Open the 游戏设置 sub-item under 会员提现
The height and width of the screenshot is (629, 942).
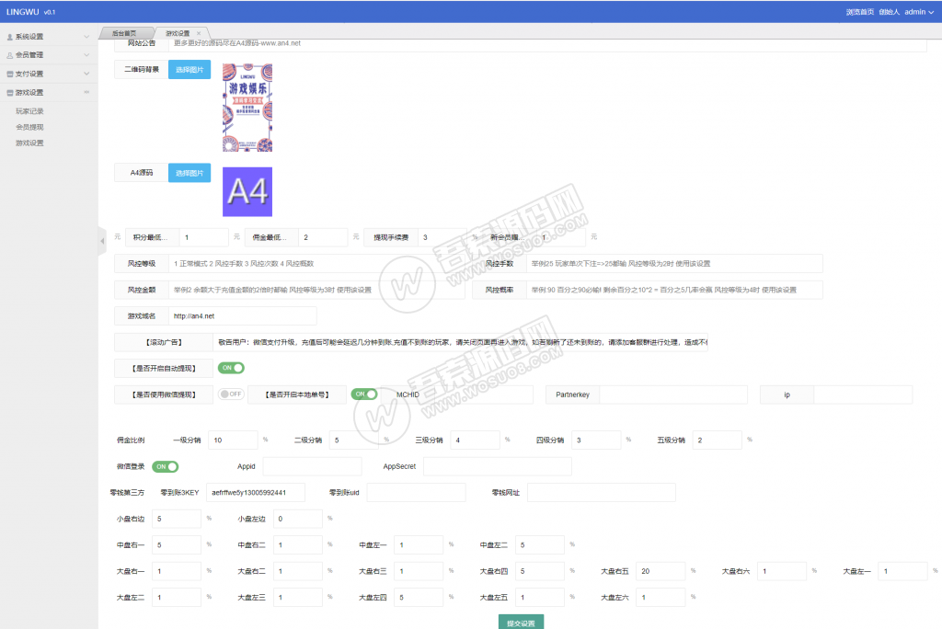tap(29, 143)
